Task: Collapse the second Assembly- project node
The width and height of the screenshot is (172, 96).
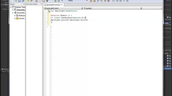Action: (13, 13)
